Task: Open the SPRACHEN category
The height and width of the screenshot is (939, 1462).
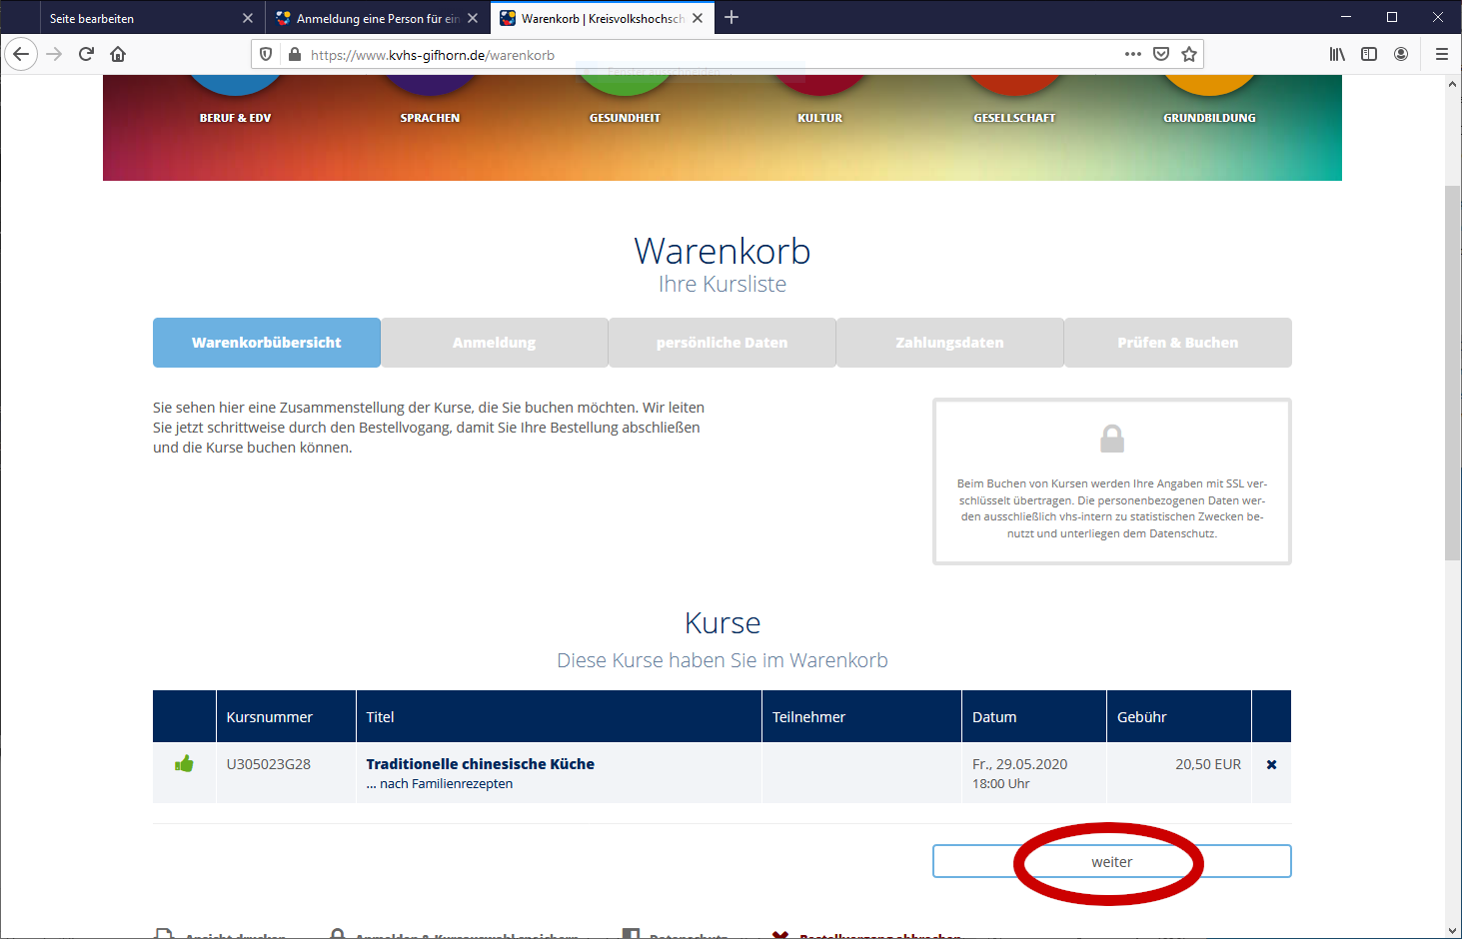Action: 430,117
